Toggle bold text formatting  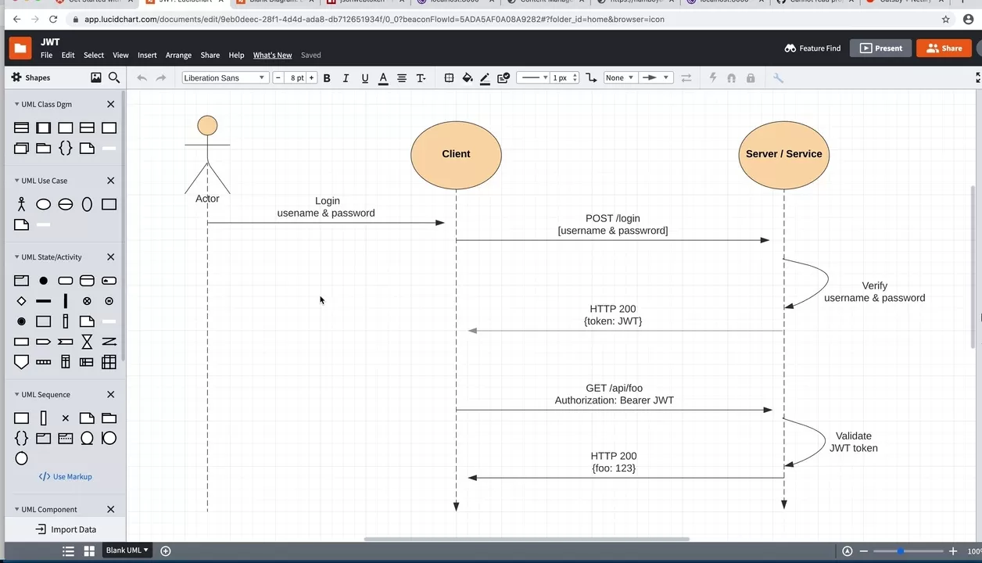pos(327,77)
